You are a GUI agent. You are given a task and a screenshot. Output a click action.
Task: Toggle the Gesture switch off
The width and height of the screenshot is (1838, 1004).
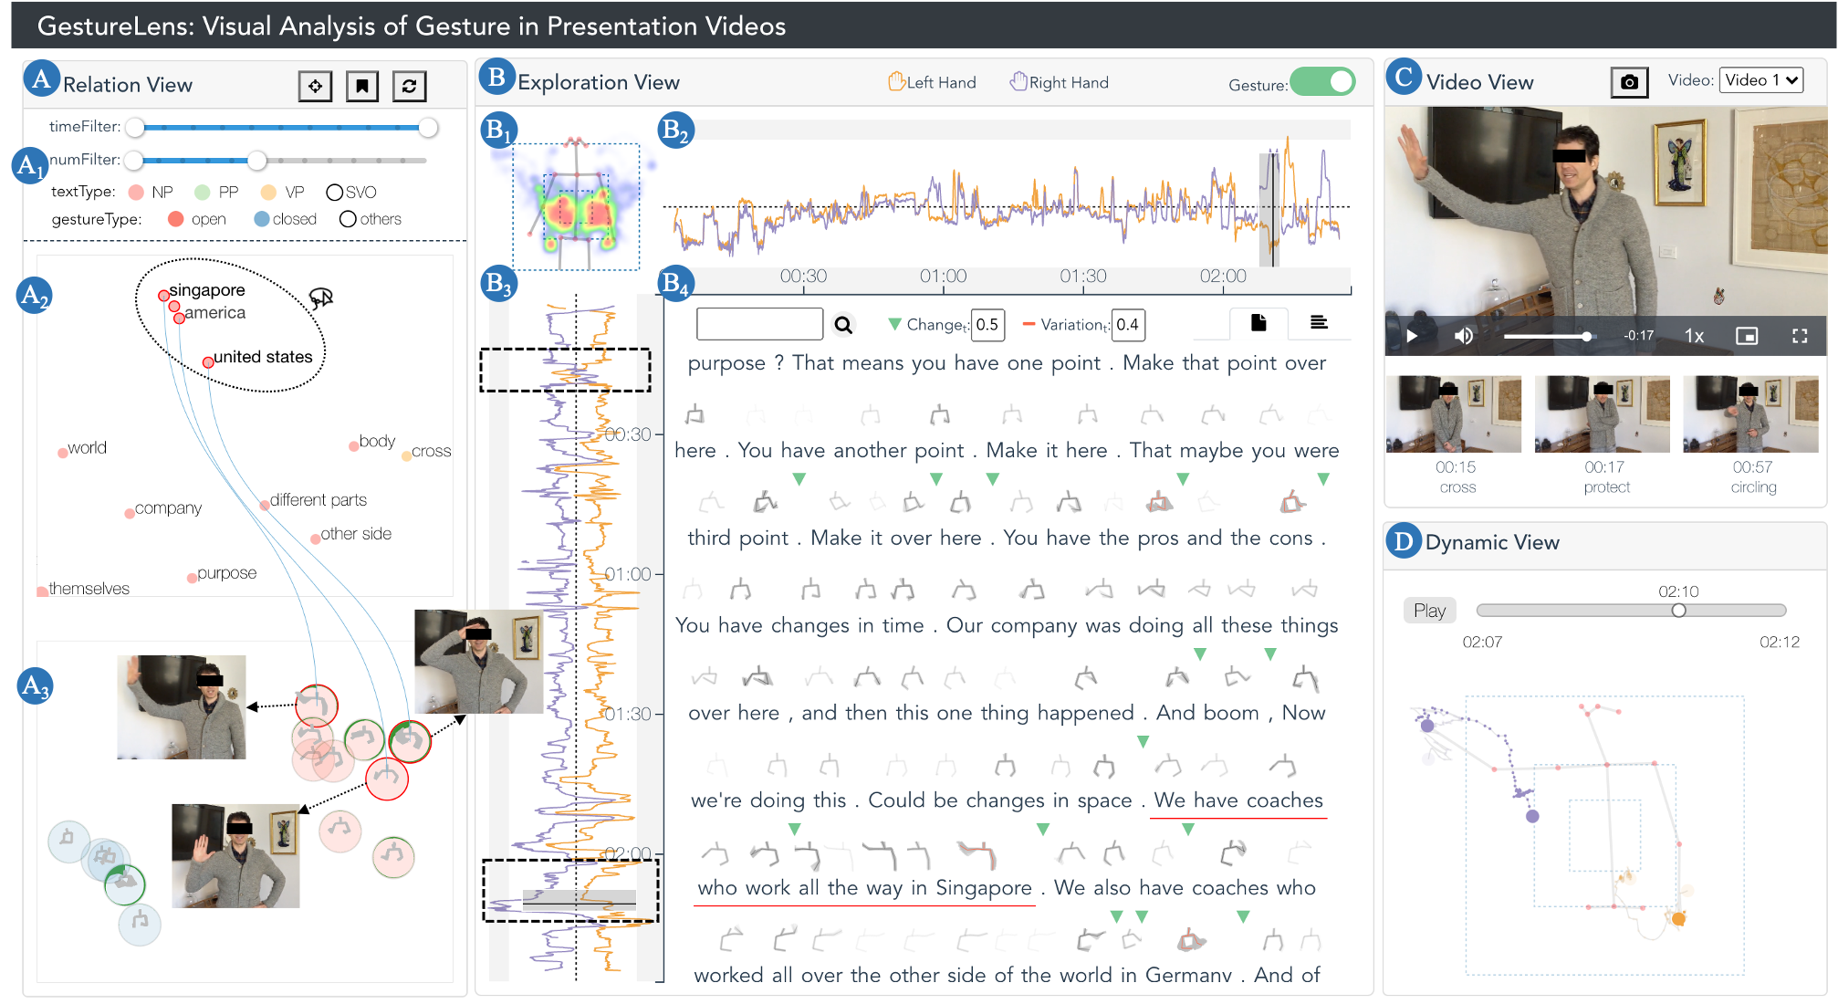tap(1323, 82)
